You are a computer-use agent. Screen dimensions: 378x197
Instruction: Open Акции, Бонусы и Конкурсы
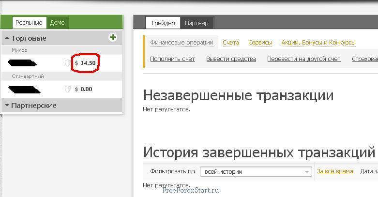point(318,42)
